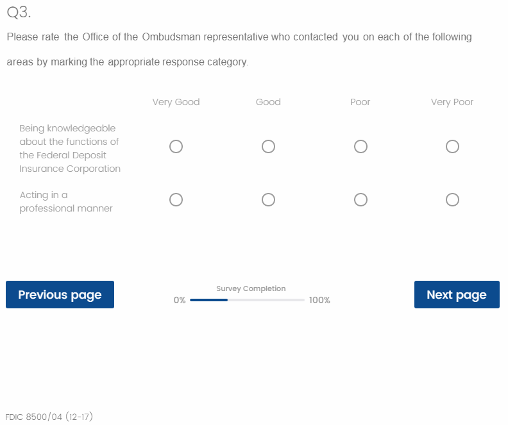The image size is (508, 425).
Task: Rate FDIC knowledge as Very Poor
Action: coord(452,147)
